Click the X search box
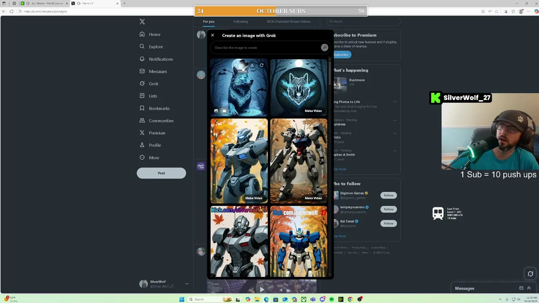This screenshot has width=539, height=303. (x=364, y=21)
